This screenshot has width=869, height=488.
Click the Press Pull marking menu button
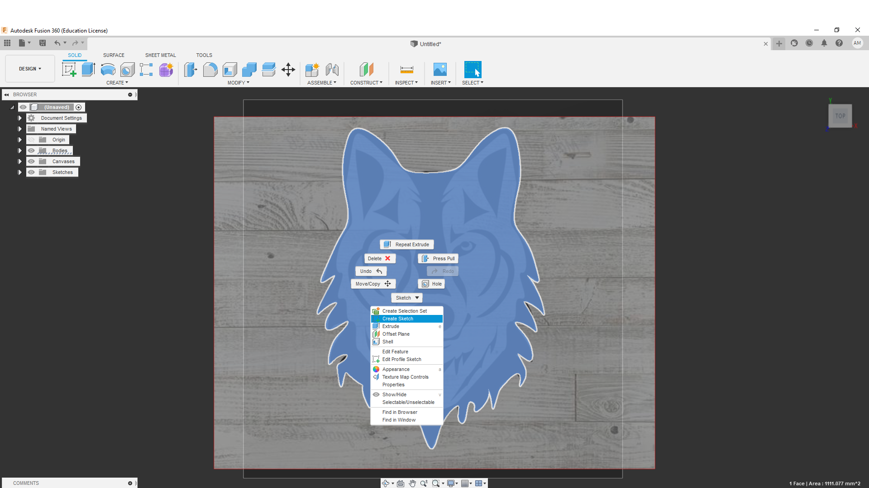438,258
